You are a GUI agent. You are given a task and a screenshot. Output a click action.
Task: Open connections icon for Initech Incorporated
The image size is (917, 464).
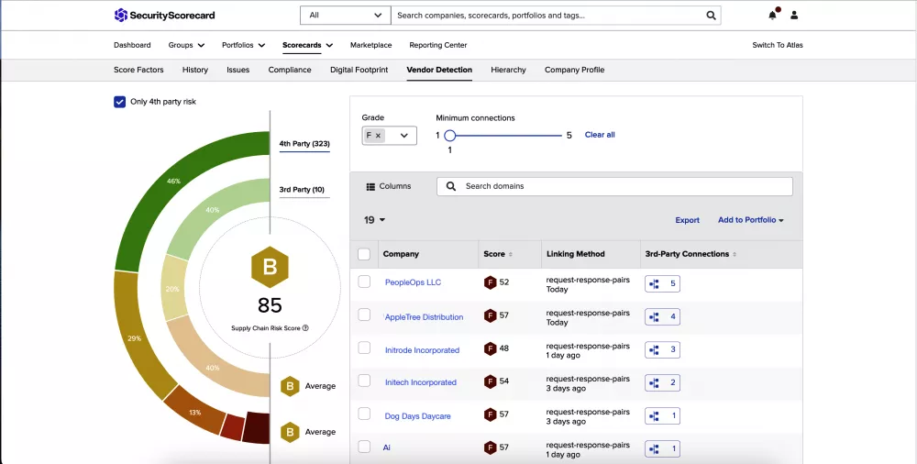(662, 382)
